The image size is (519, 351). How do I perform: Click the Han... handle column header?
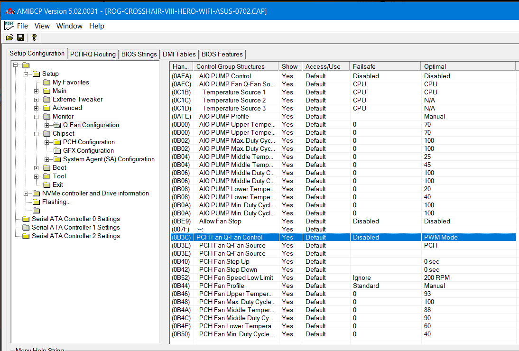(181, 66)
